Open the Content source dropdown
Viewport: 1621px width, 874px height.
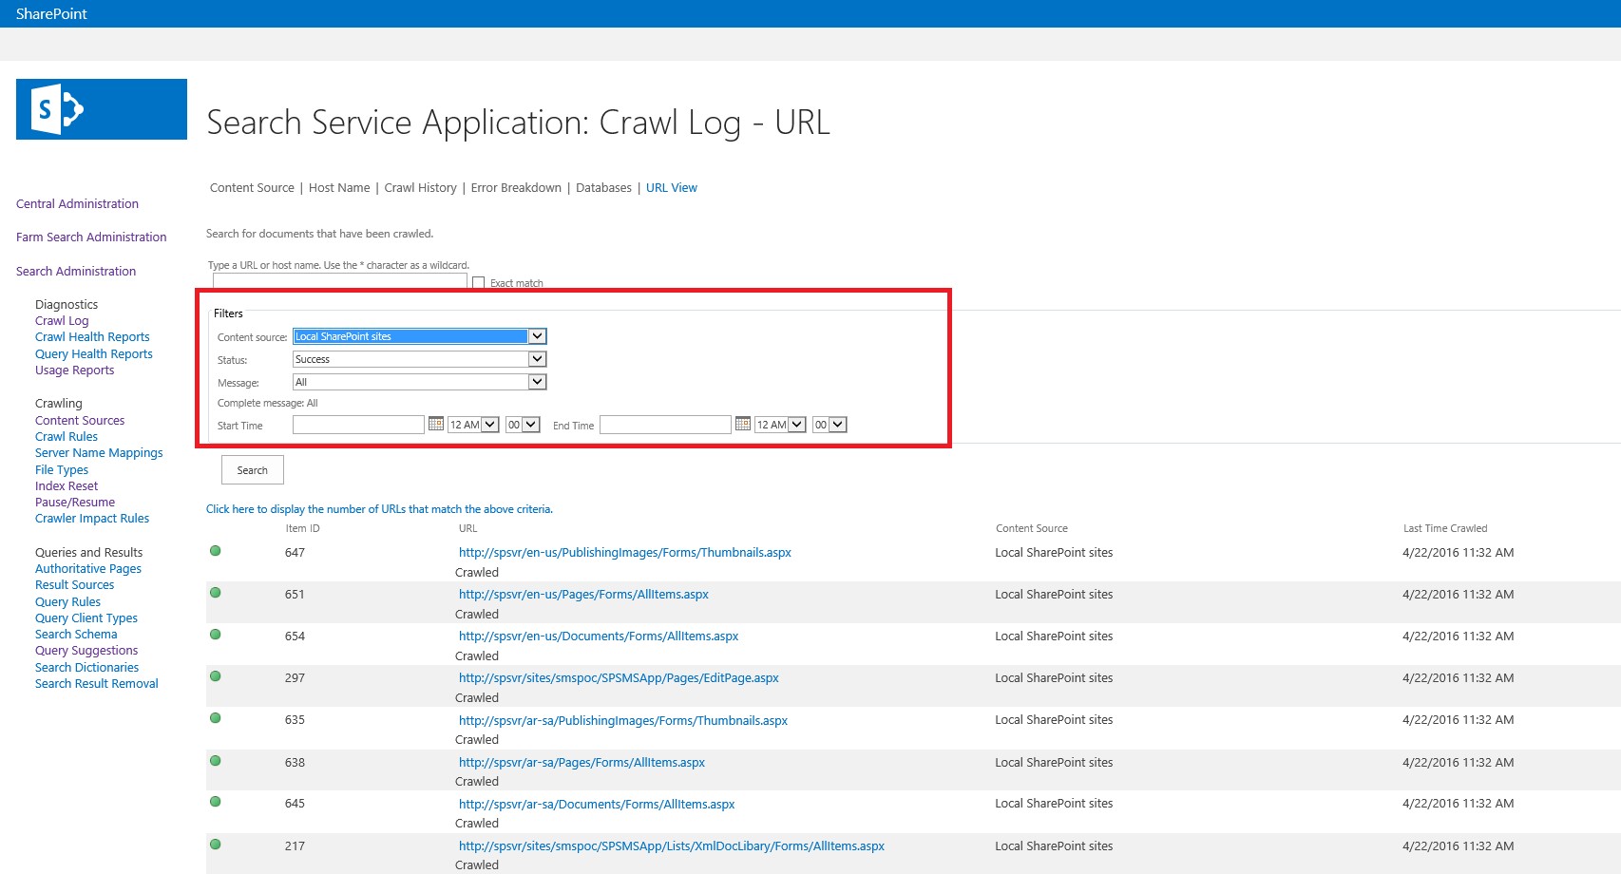pyautogui.click(x=420, y=336)
